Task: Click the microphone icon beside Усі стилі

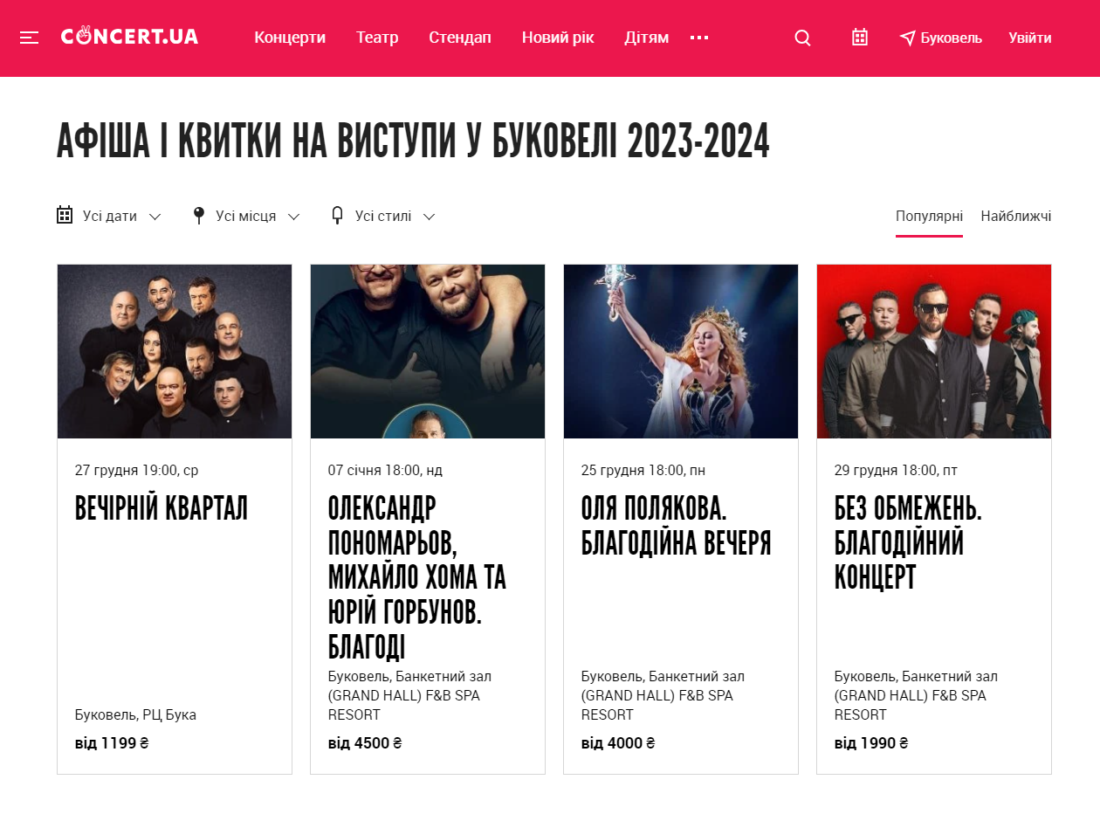Action: pos(337,215)
